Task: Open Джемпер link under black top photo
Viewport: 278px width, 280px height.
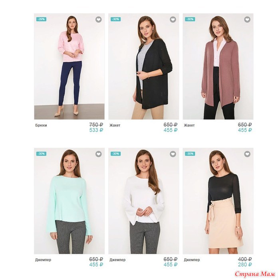Action: (x=192, y=260)
